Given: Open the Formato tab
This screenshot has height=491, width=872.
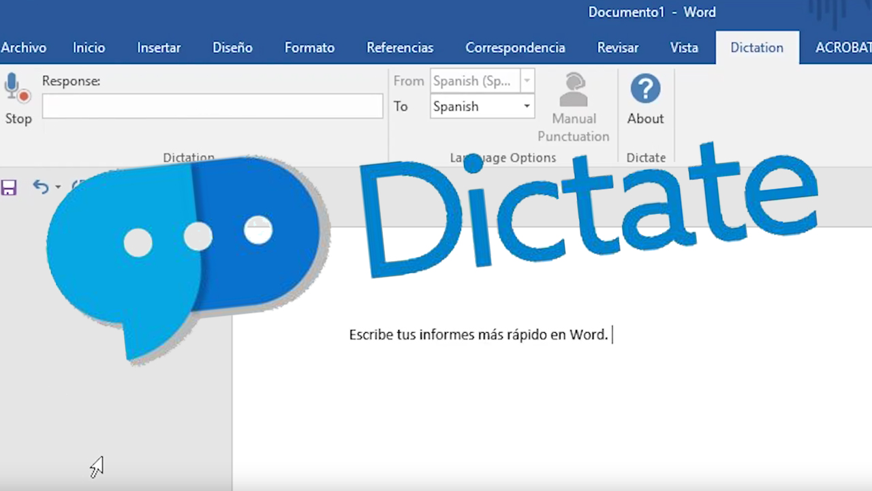Looking at the screenshot, I should [309, 48].
